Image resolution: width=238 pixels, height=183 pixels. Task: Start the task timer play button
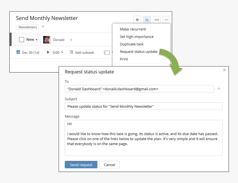(x=48, y=52)
